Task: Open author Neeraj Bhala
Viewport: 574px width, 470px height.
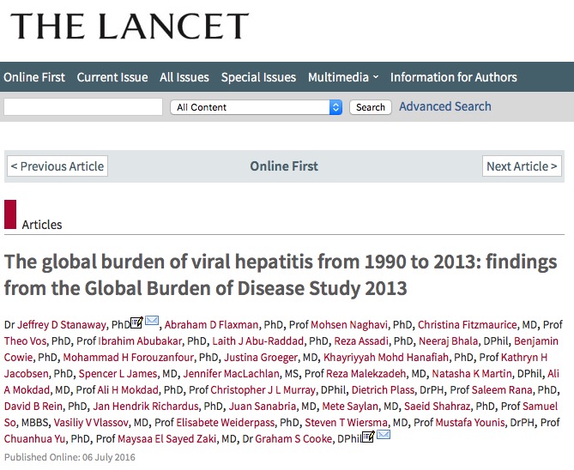Action: point(449,341)
